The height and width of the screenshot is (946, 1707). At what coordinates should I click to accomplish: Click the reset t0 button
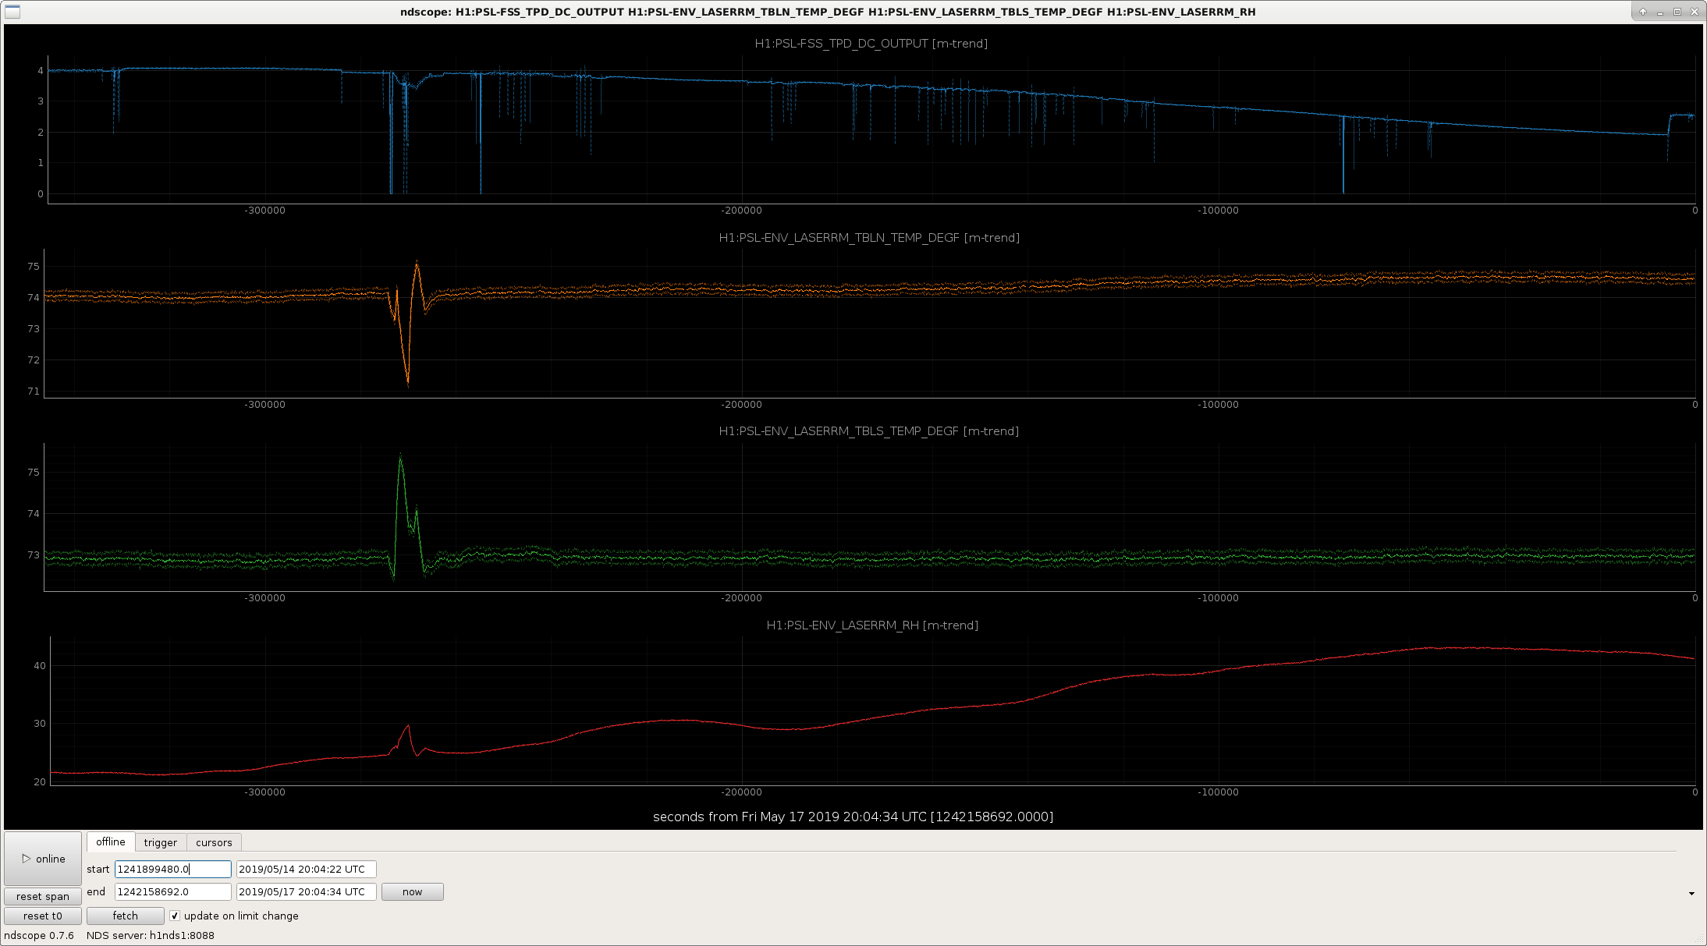pos(43,916)
